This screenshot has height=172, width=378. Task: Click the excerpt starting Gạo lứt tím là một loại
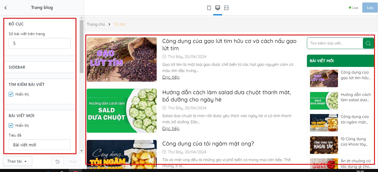pos(228,67)
